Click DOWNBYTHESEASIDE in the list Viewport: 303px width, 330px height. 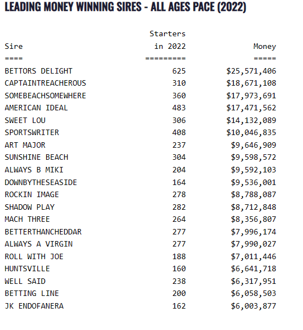[x=41, y=182]
